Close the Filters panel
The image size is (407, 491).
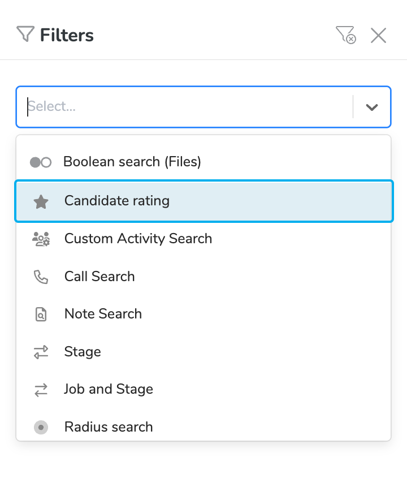(x=378, y=35)
